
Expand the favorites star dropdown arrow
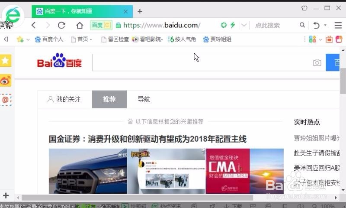(28, 40)
